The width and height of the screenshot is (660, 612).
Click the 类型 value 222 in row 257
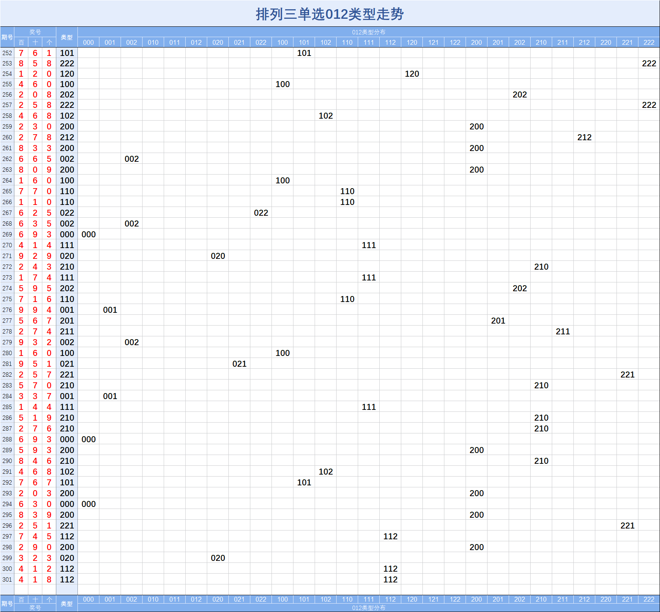pyautogui.click(x=67, y=105)
